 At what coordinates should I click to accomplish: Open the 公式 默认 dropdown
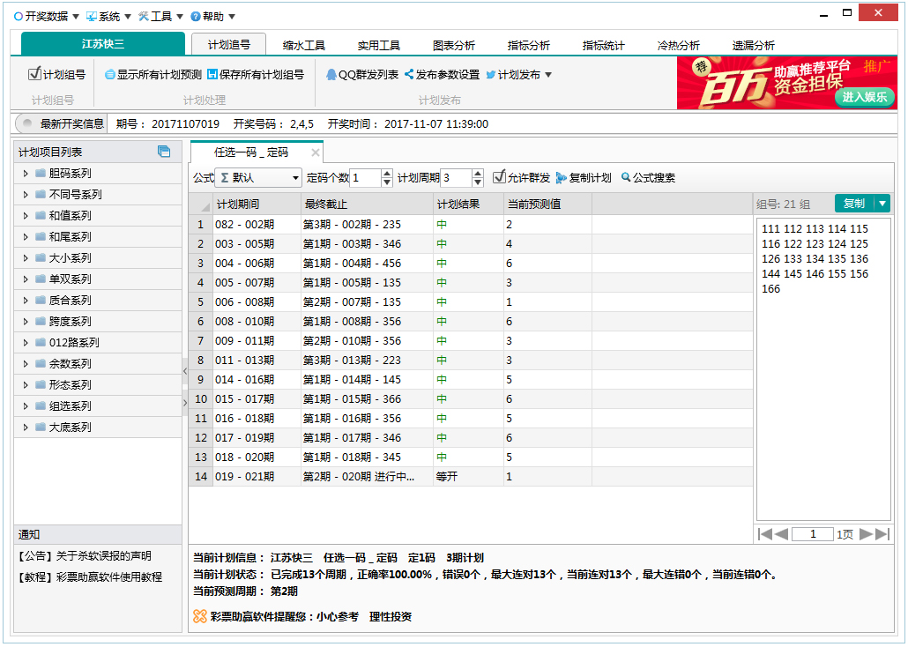coord(258,178)
